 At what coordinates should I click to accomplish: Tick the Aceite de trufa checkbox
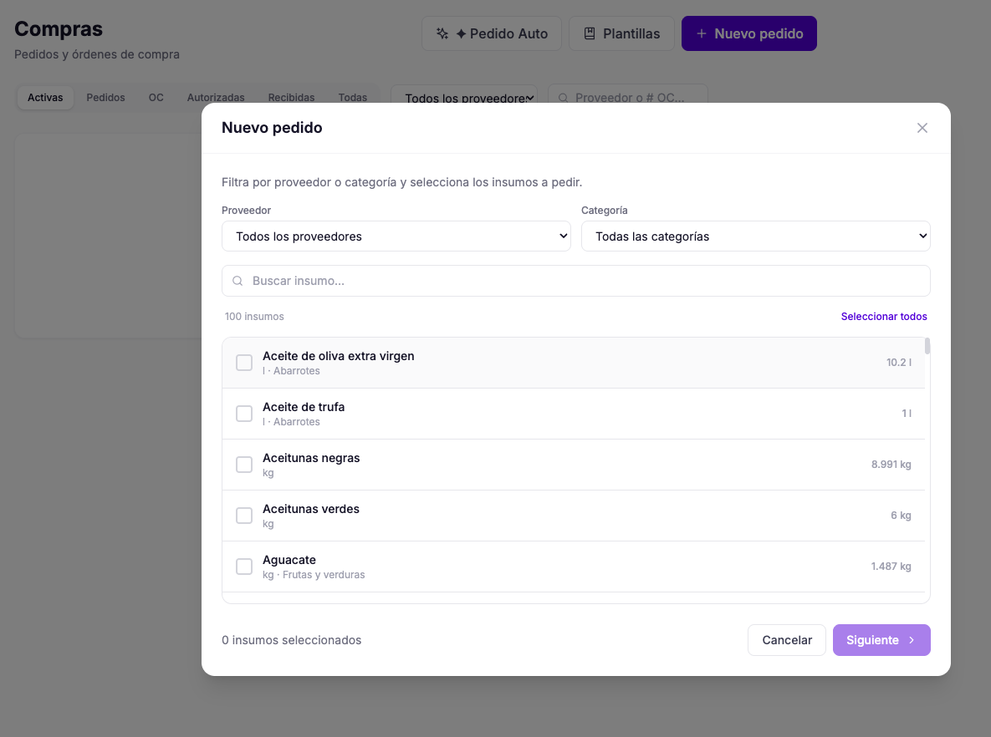pyautogui.click(x=244, y=414)
